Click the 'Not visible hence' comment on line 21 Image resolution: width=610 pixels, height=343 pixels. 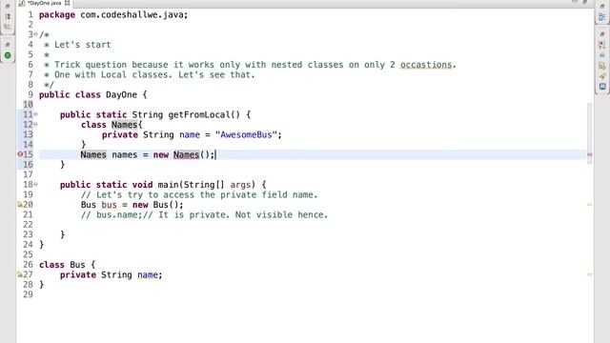[281, 214]
